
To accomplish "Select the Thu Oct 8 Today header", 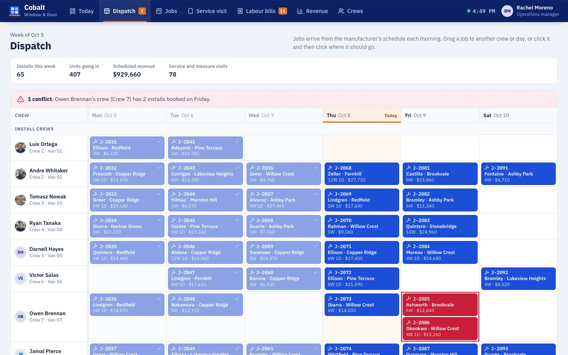I will coord(362,116).
